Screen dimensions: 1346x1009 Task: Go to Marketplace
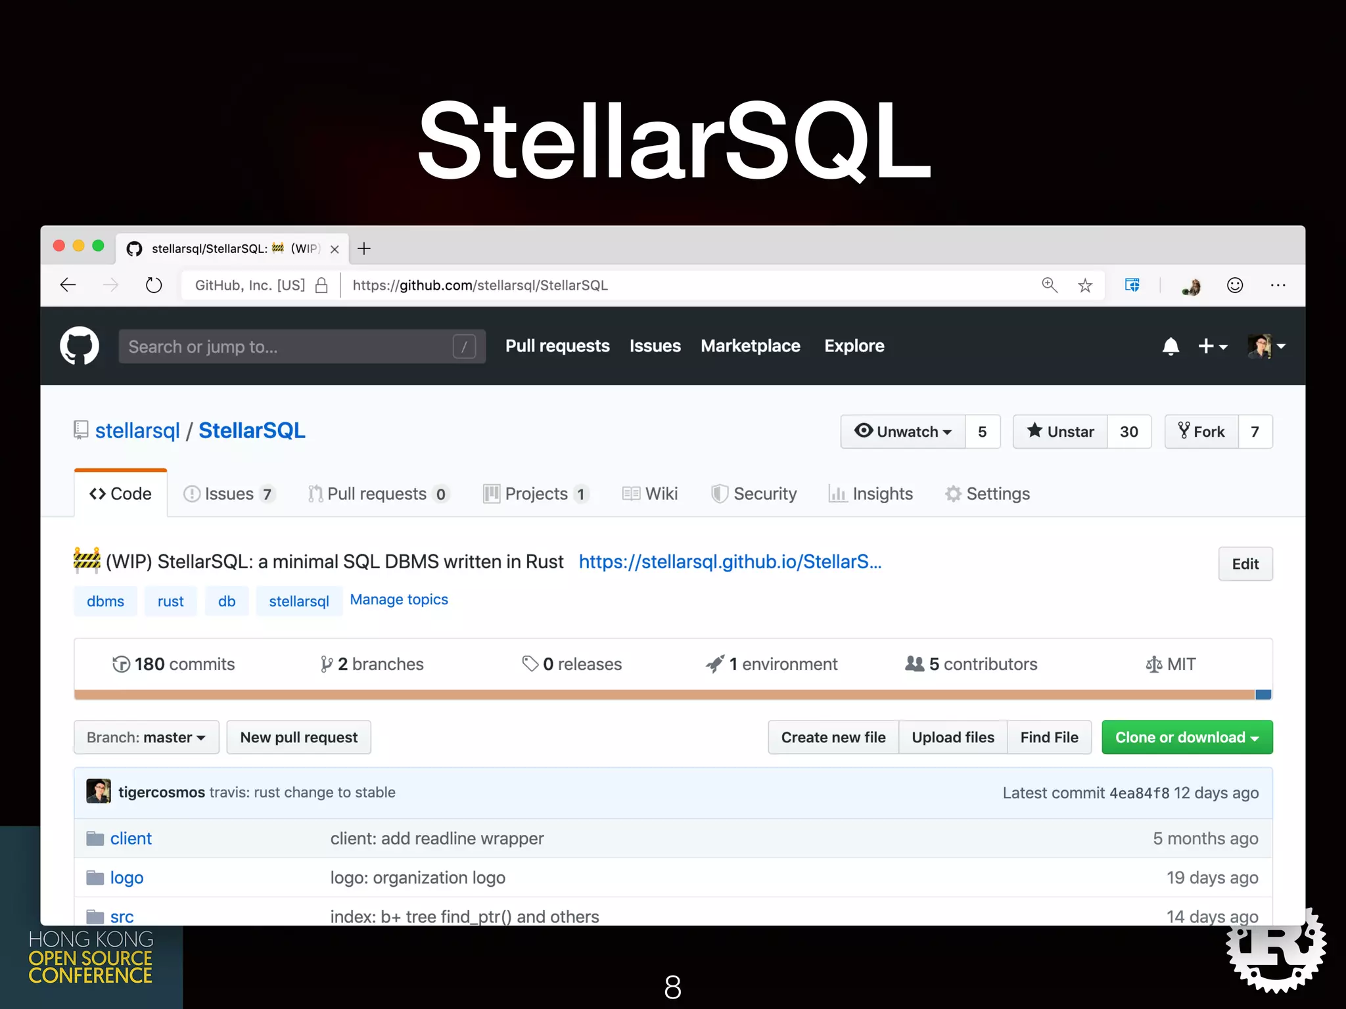click(x=751, y=346)
